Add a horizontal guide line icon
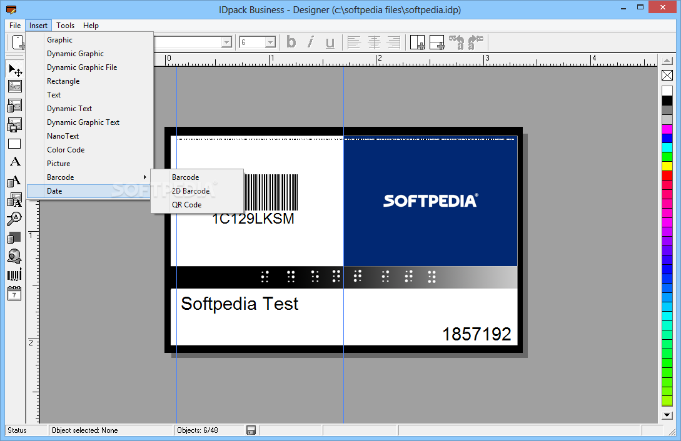 pos(436,42)
